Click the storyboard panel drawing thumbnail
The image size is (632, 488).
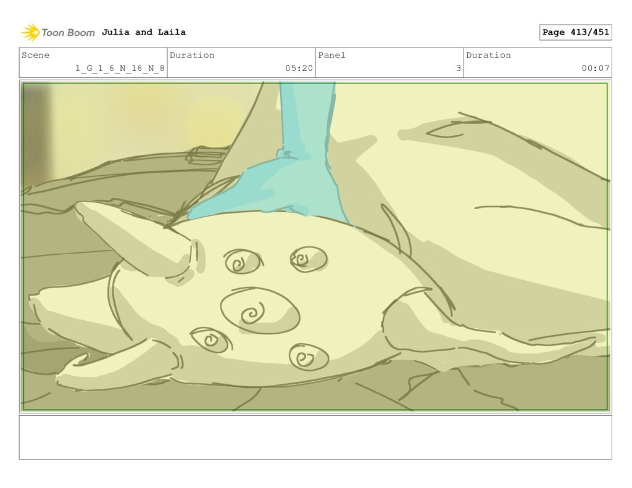315,246
